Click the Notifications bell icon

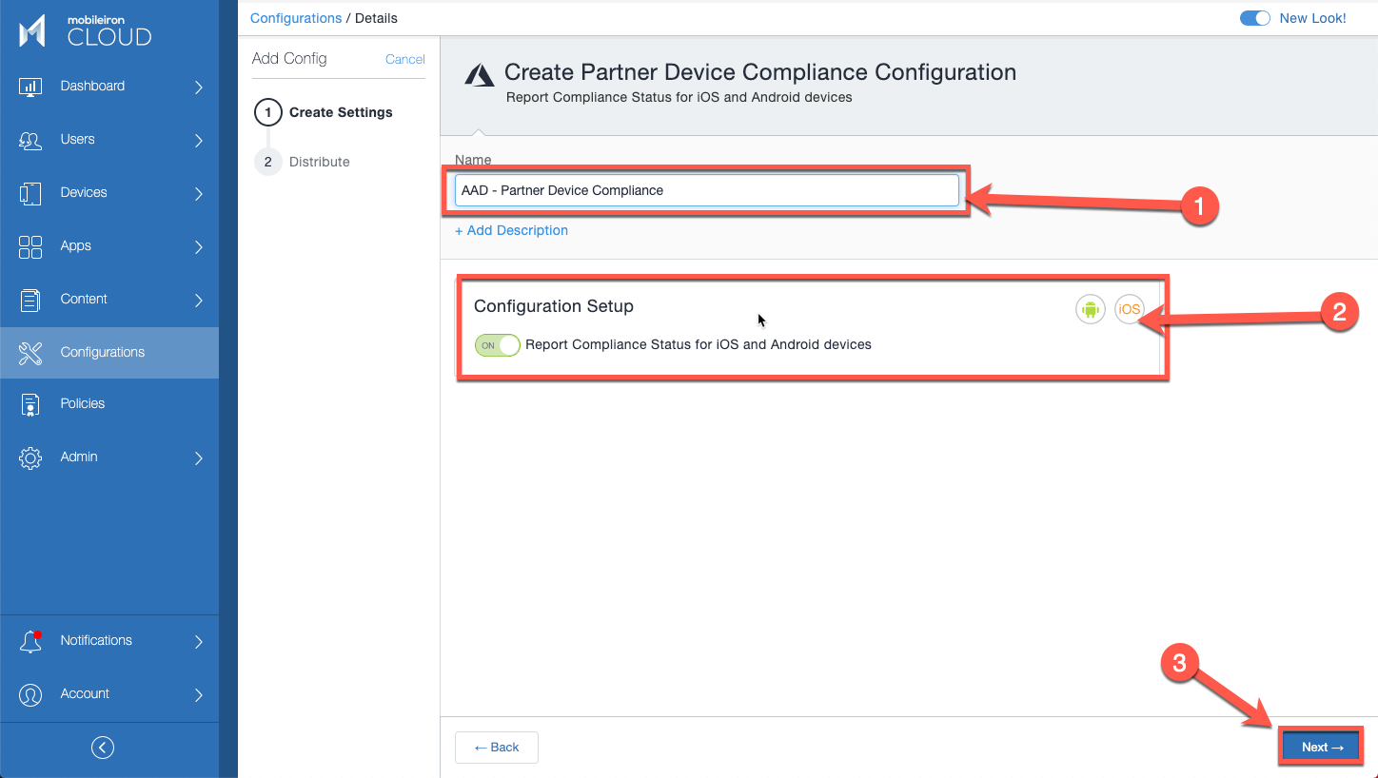coord(30,640)
